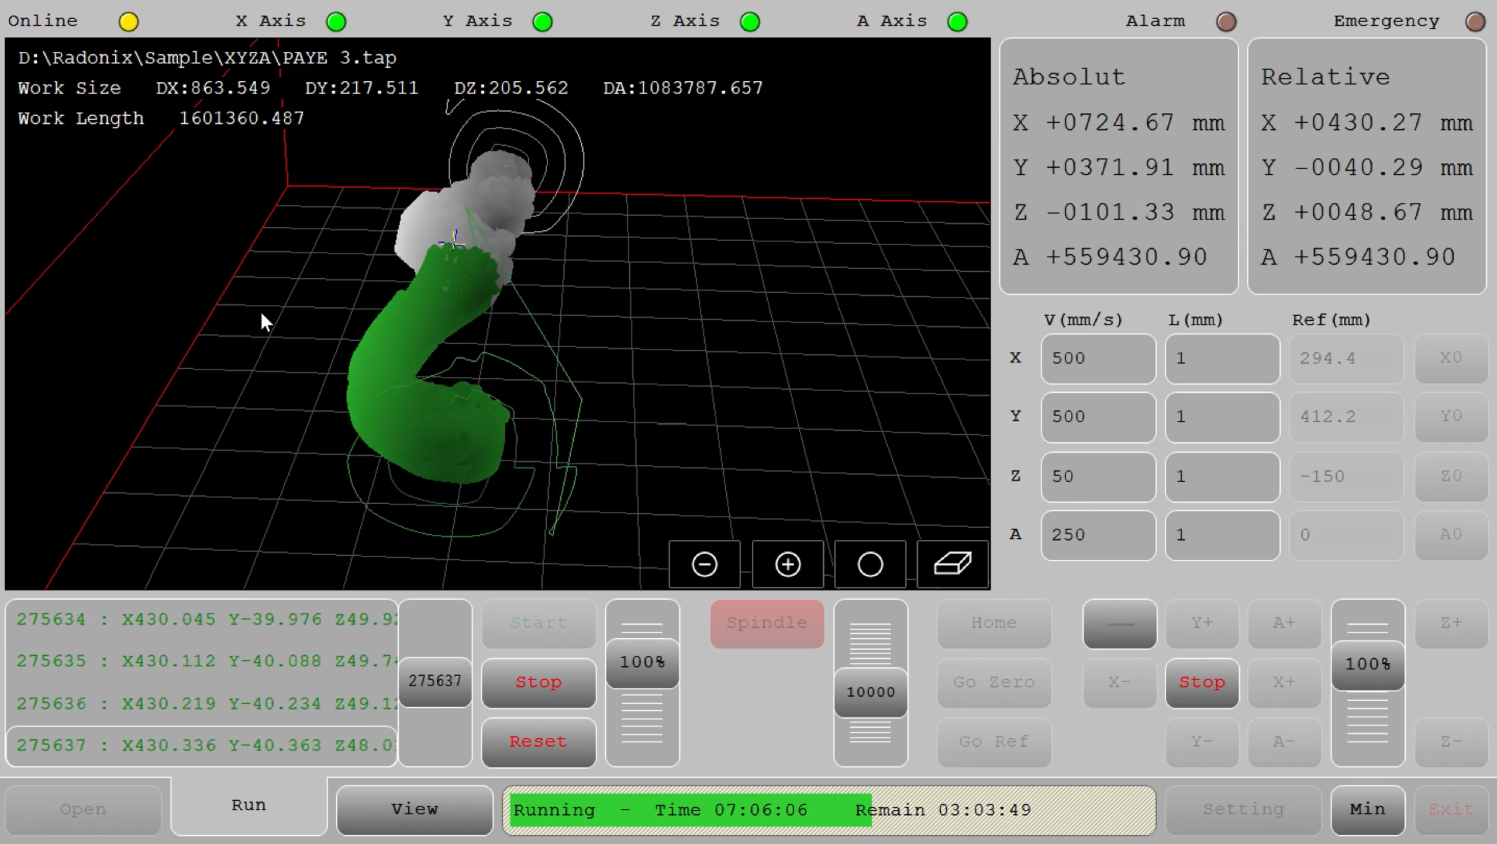This screenshot has width=1497, height=844.
Task: Click the Exit button
Action: (x=1451, y=810)
